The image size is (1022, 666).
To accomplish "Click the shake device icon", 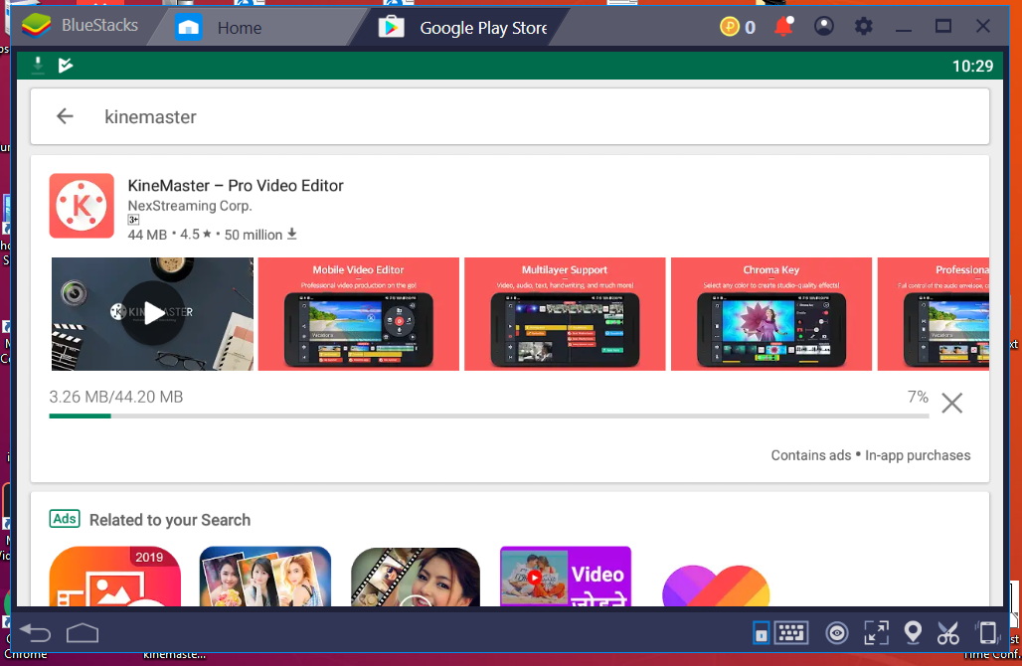I will click(x=988, y=633).
